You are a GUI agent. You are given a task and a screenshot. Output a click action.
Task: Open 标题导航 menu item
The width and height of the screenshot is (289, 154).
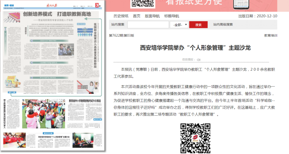tap(172, 16)
